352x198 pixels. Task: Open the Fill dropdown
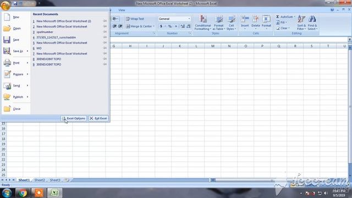pos(282,23)
